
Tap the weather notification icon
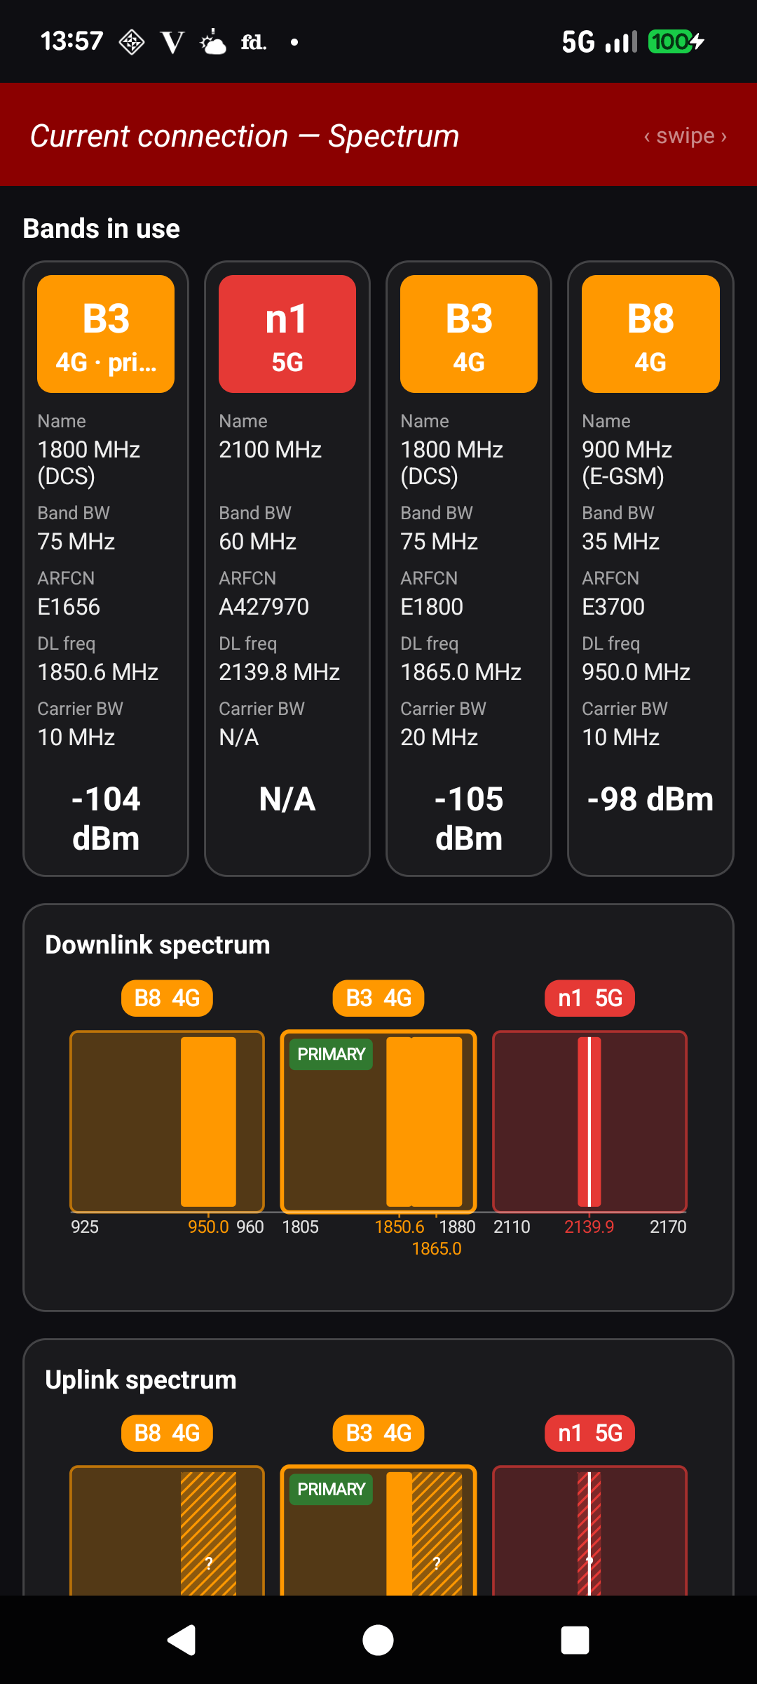click(x=213, y=42)
